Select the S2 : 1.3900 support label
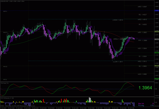Screen dimensions: 159x109 click(x=142, y=66)
